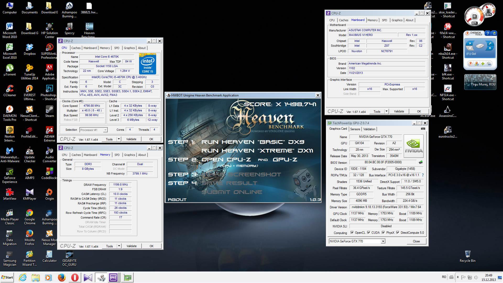Screen dimensions: 503x283
Task: Open the Heaven Benchmark desktop icon
Action: pyautogui.click(x=89, y=30)
